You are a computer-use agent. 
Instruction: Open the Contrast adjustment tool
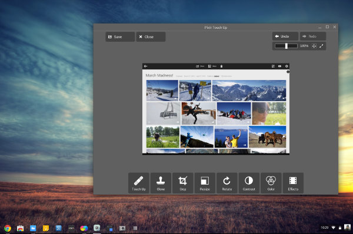point(249,183)
